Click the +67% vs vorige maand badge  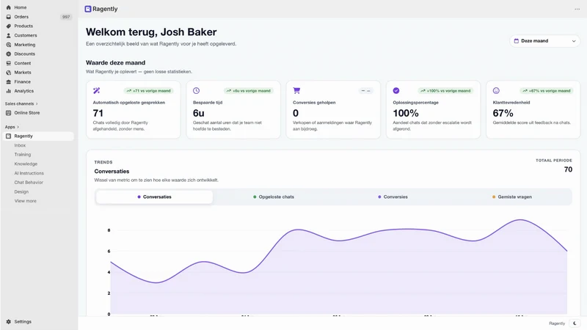[x=547, y=90]
